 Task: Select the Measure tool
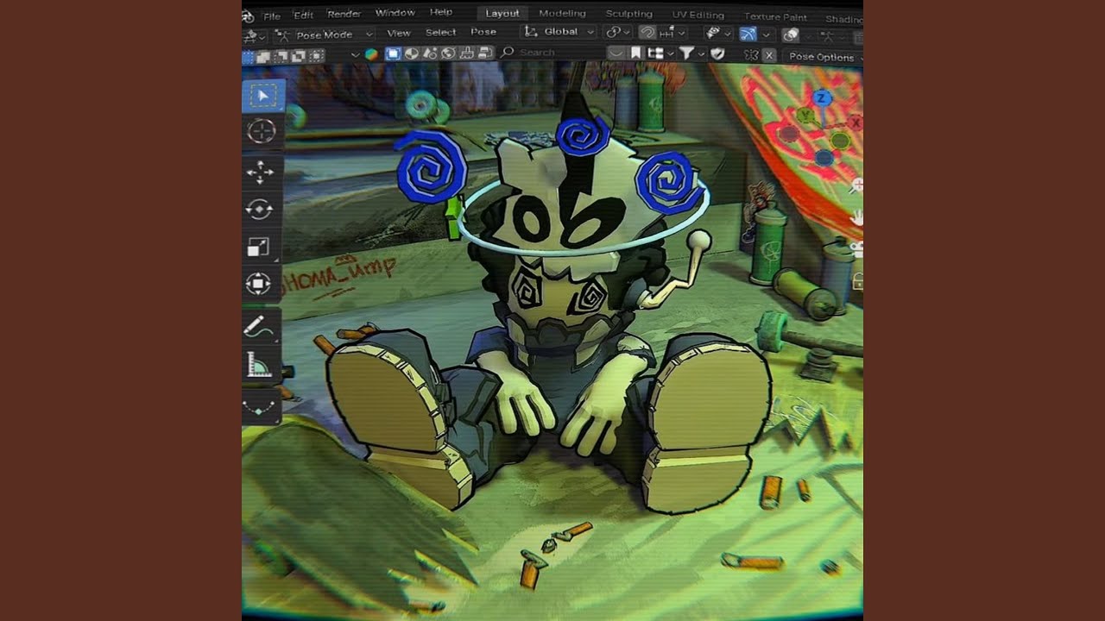[260, 367]
